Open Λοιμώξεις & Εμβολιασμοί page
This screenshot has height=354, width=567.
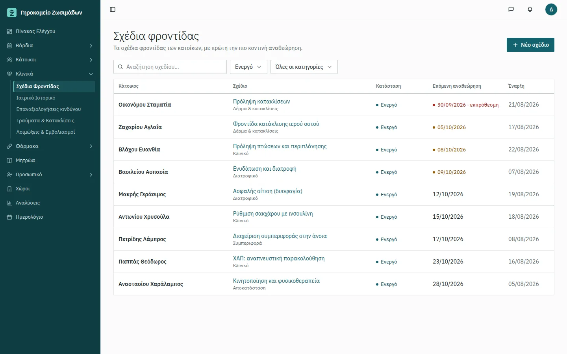tap(54, 132)
